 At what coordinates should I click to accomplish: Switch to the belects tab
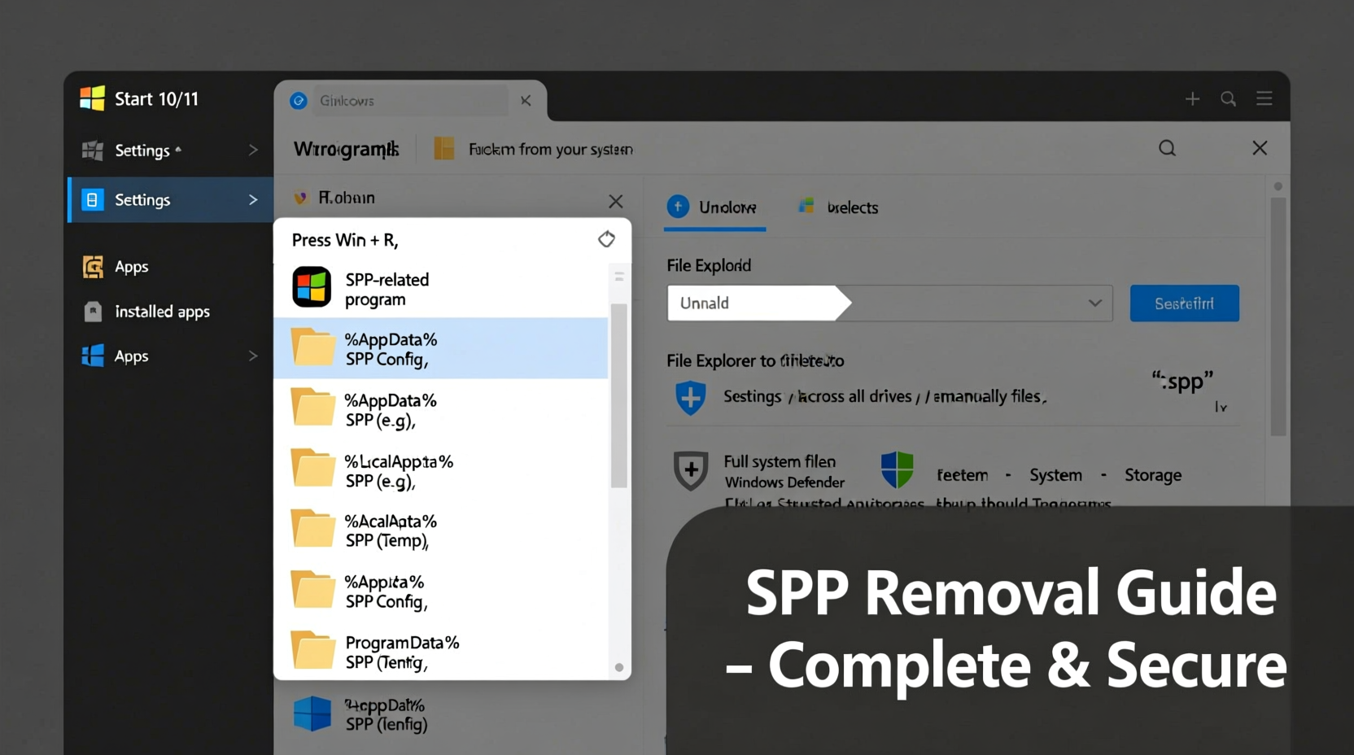click(838, 207)
